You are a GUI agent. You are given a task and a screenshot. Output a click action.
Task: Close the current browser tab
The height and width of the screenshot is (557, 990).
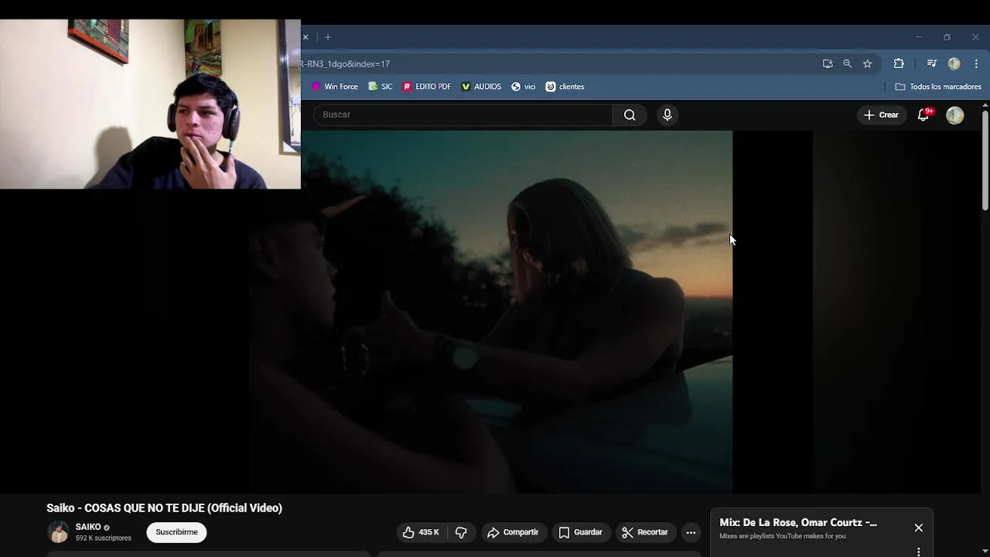(306, 37)
